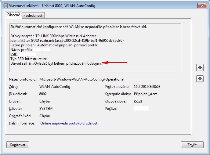Click the Počítač value field

141,109
